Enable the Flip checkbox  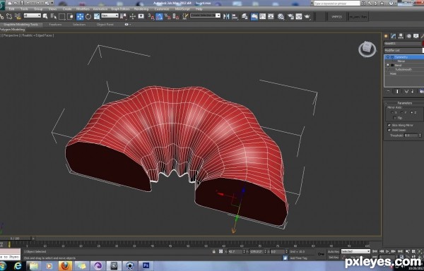click(395, 118)
